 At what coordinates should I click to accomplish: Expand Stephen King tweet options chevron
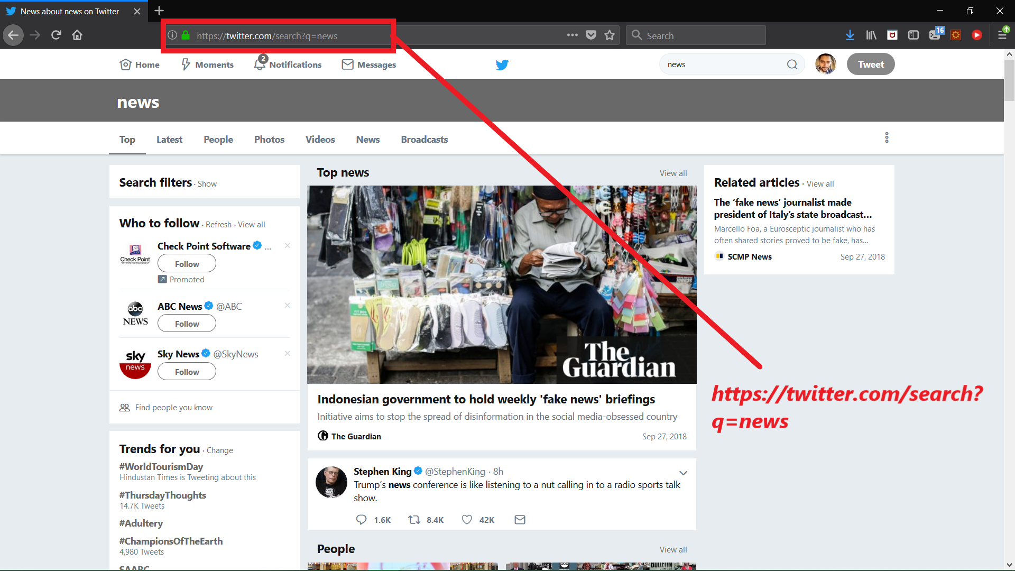[683, 473]
